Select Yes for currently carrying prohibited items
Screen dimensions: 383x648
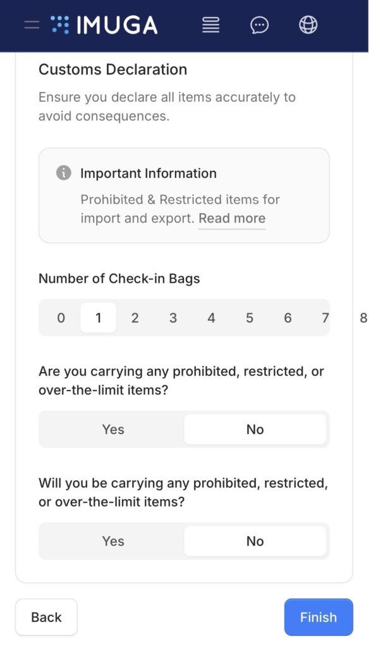click(x=112, y=430)
